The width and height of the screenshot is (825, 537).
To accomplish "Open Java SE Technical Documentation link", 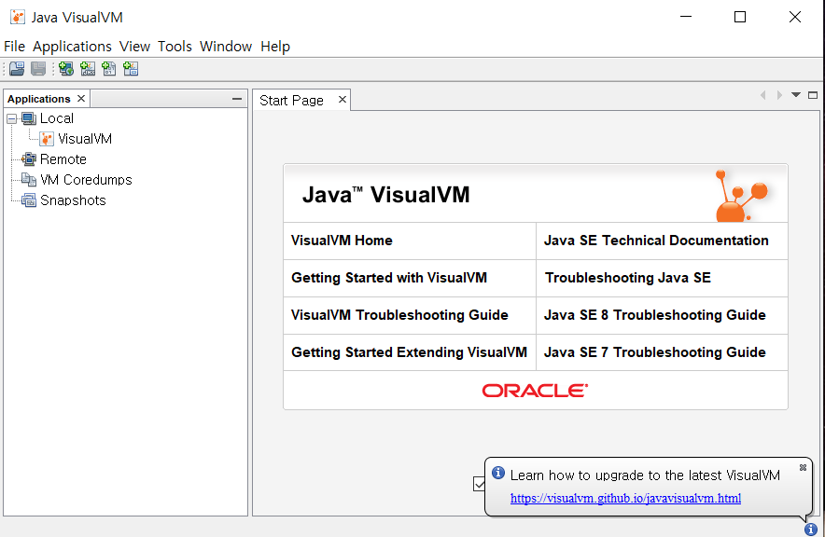I will click(x=656, y=241).
